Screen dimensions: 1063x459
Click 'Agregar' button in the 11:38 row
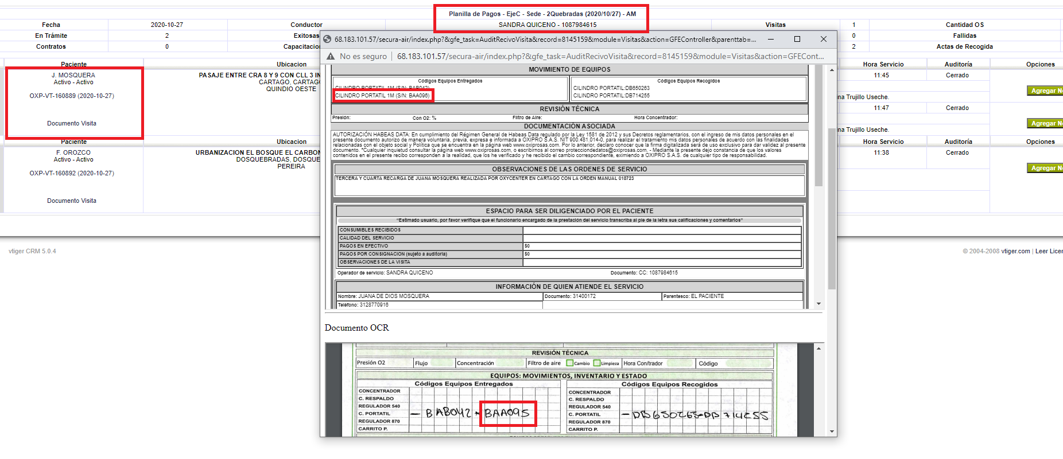click(x=1045, y=168)
